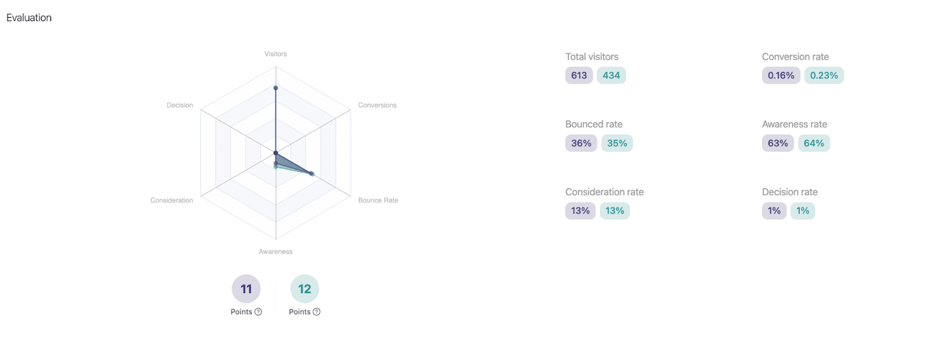
Task: Click the purple 11 Points circle
Action: coord(246,289)
